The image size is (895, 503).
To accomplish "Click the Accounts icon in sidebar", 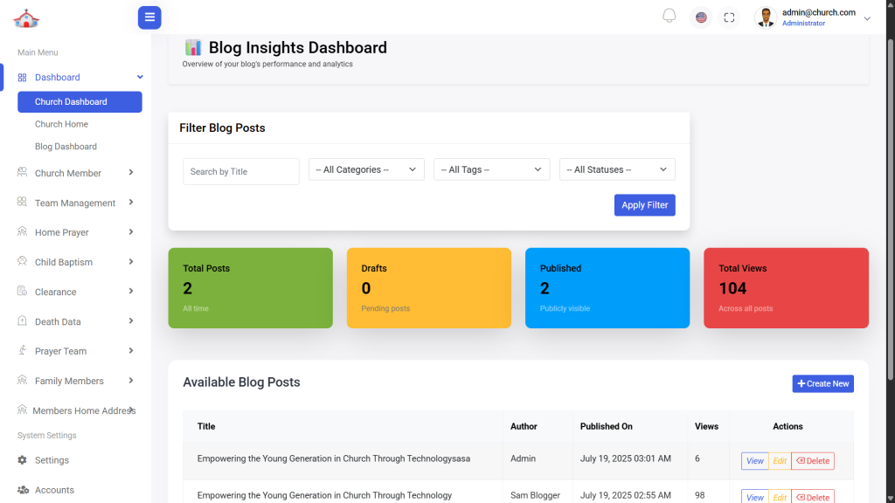I will tap(23, 490).
